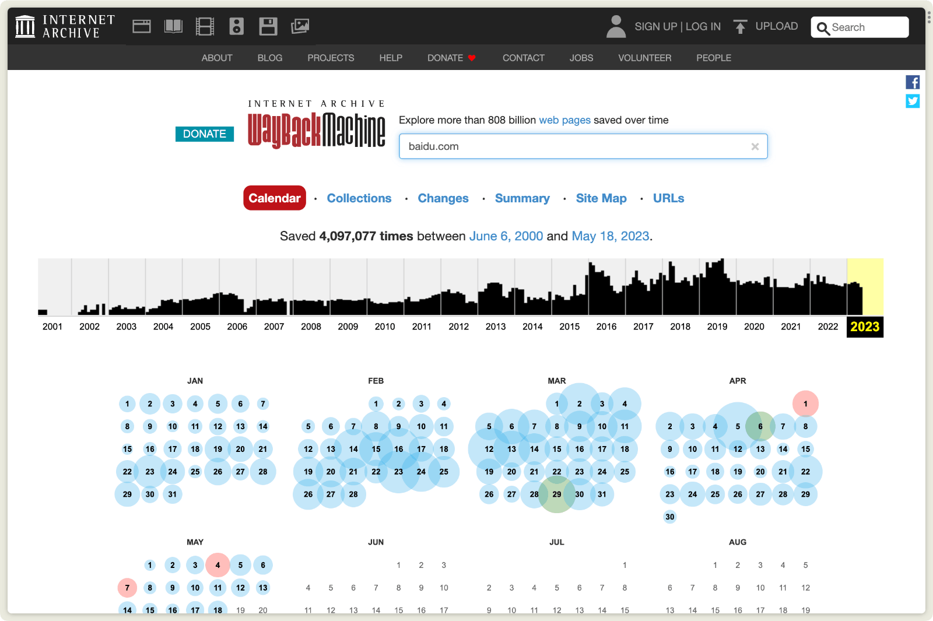Select year 2001 on the timeline
This screenshot has width=933, height=621.
52,327
